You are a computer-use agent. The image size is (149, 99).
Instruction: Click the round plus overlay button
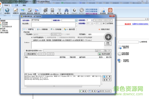[x=108, y=37]
